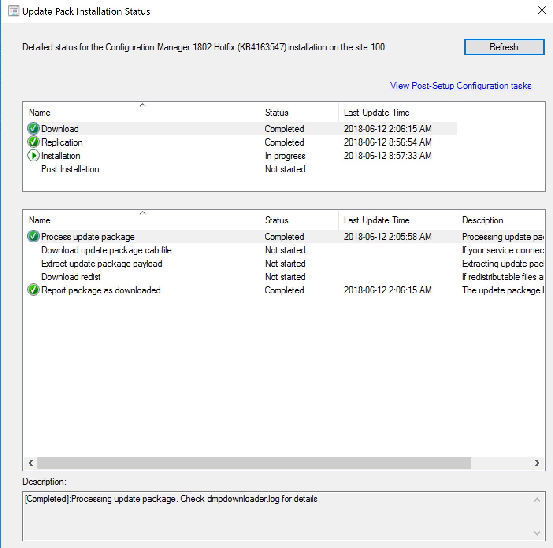The width and height of the screenshot is (553, 548).
Task: Click Not started status of Download redist
Action: click(x=285, y=277)
